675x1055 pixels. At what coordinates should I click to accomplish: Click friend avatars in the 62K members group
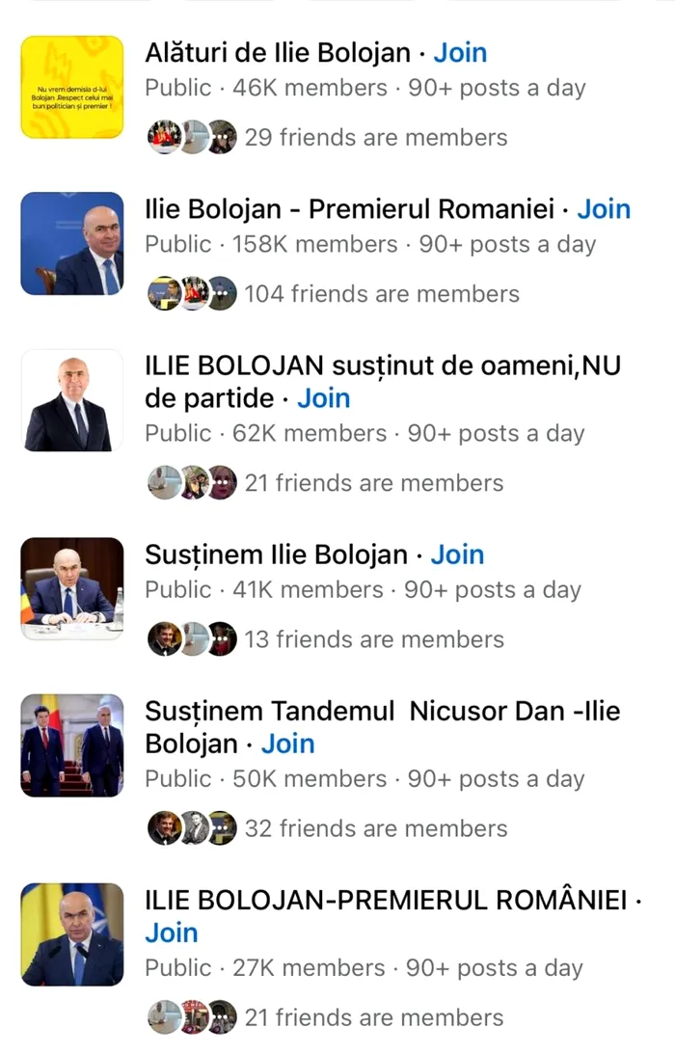(192, 482)
